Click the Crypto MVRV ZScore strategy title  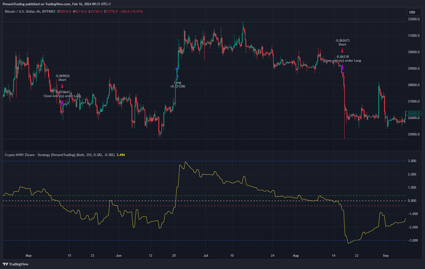click(x=60, y=155)
